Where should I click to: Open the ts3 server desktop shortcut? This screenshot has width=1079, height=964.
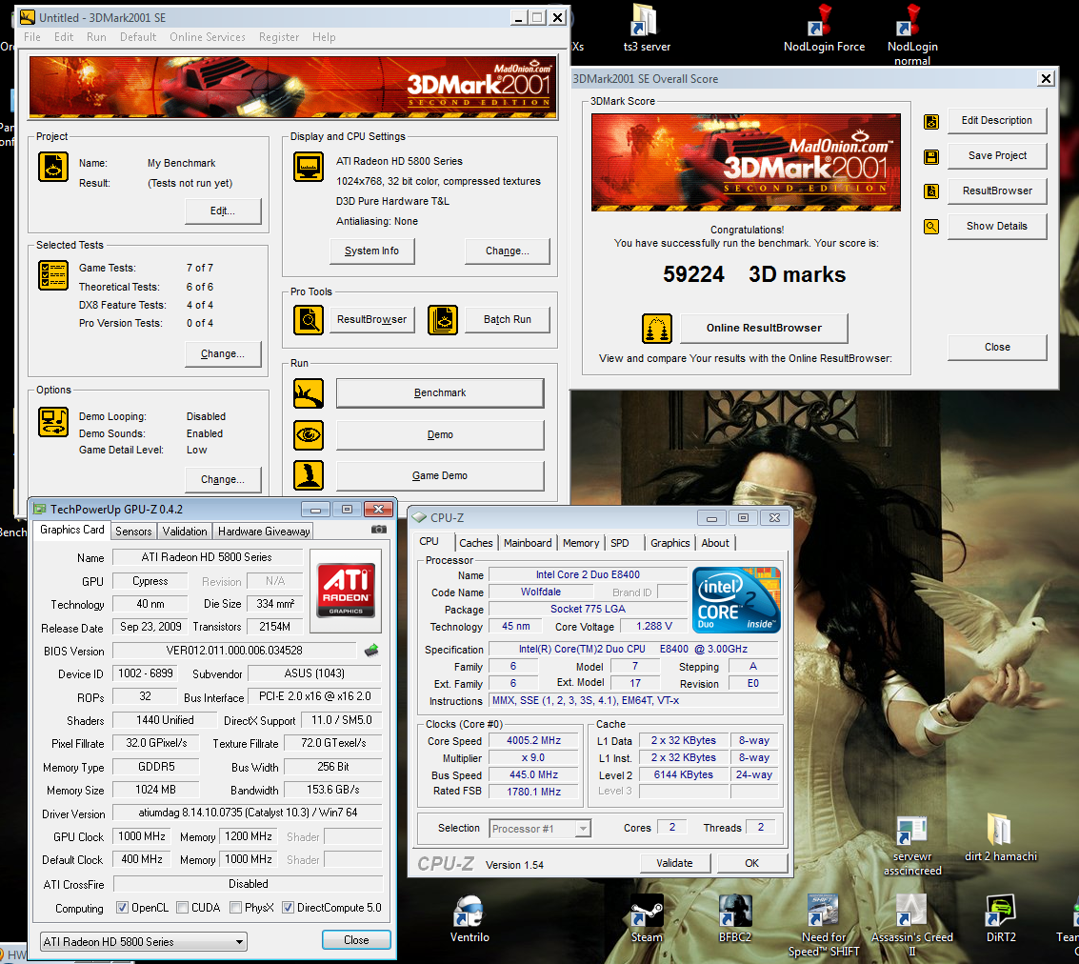(645, 29)
